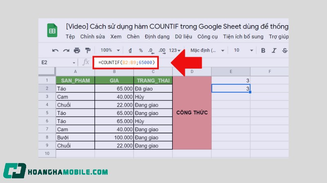
Task: Select column C header
Action: (153, 72)
